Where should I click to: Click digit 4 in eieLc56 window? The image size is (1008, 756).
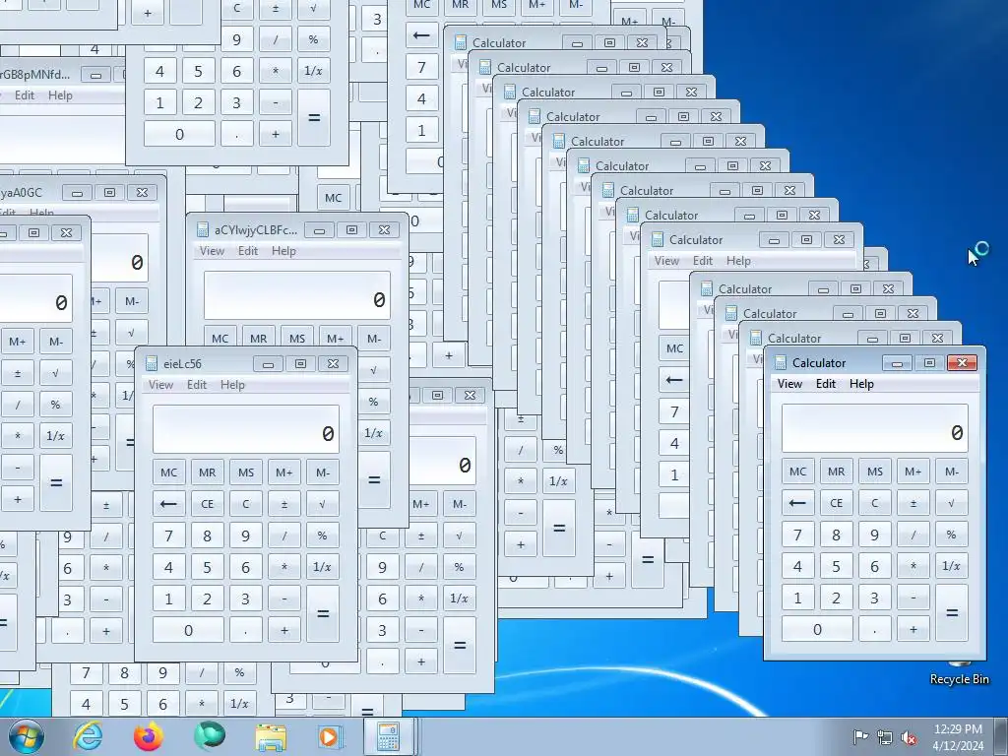[x=168, y=567]
